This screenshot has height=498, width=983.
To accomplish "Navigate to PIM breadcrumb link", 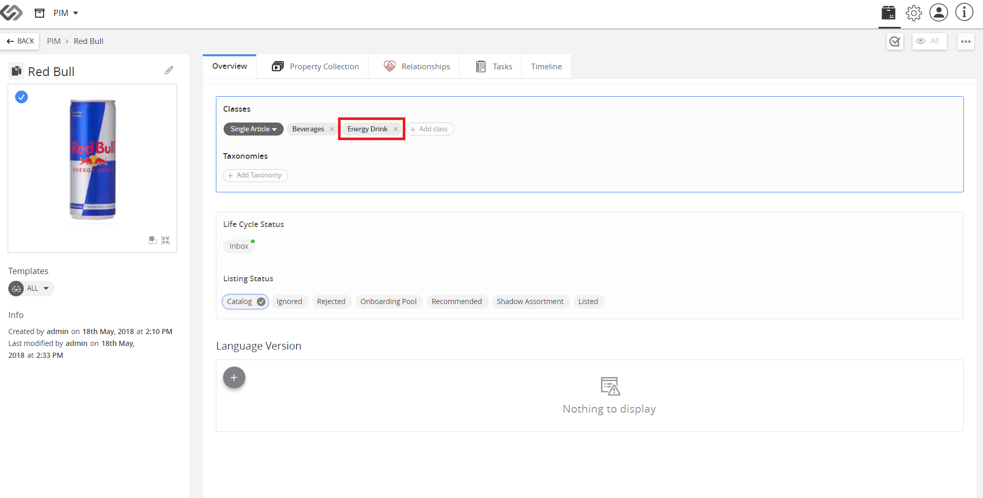I will coord(54,41).
